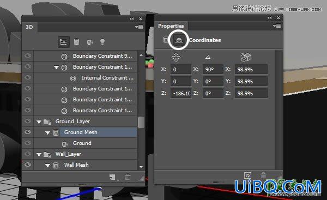This screenshot has height=200, width=327.
Task: Click the X position input field
Action: point(181,69)
